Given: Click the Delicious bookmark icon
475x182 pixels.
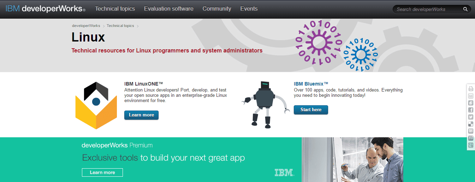Looking at the screenshot, I should coord(471,124).
